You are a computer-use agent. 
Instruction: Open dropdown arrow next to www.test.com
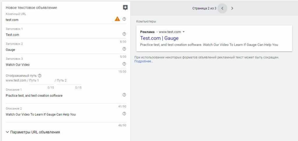[184, 32]
